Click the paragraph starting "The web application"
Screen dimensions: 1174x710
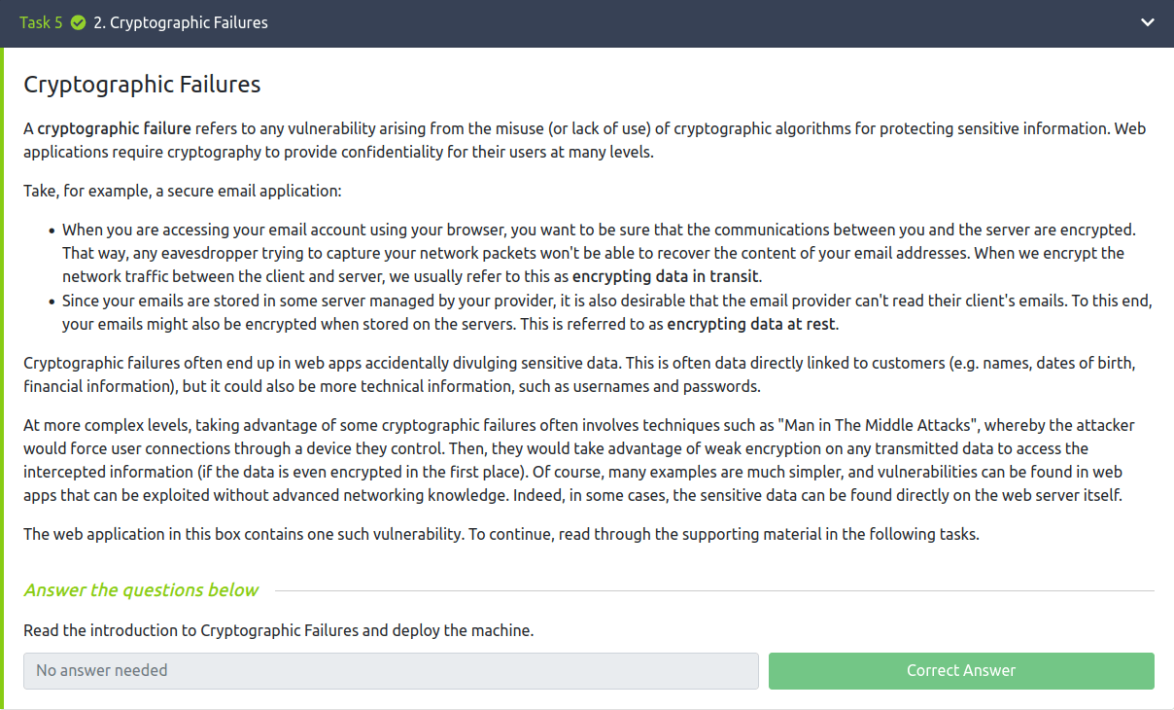501,534
